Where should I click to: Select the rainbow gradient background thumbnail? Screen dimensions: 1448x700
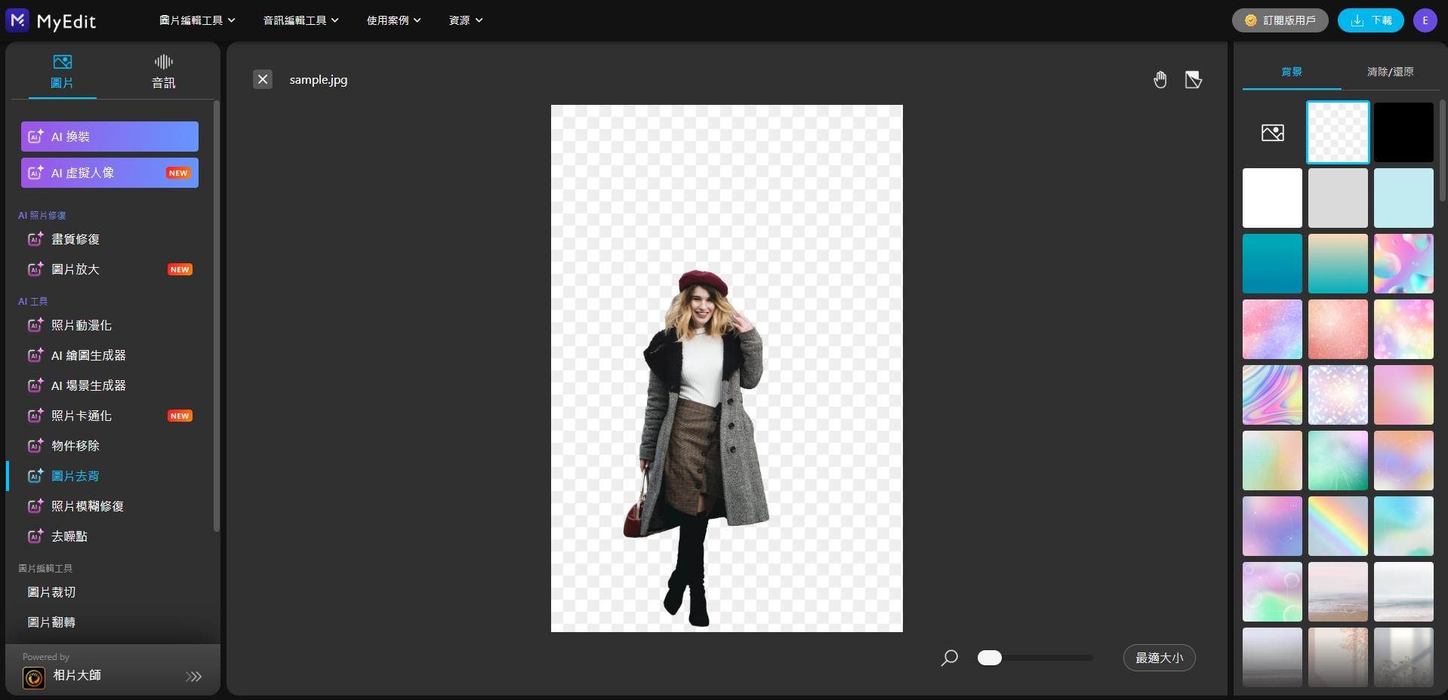[x=1337, y=526]
